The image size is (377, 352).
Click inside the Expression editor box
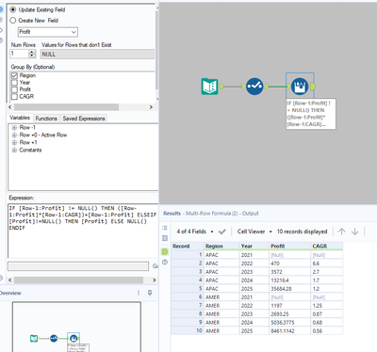coord(83,231)
